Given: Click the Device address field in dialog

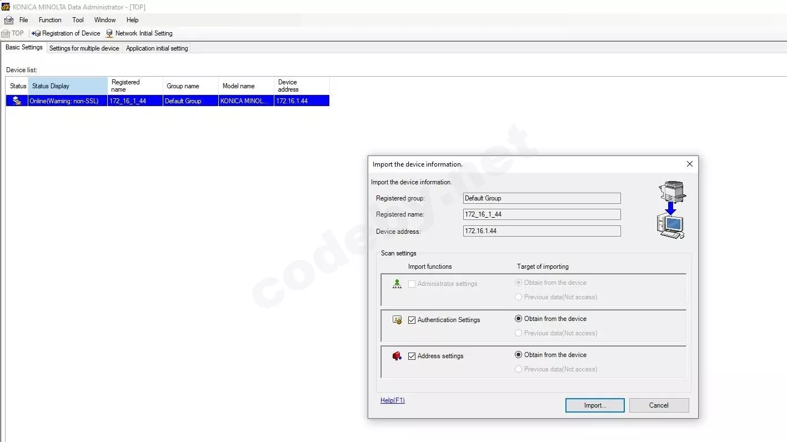Looking at the screenshot, I should (542, 231).
